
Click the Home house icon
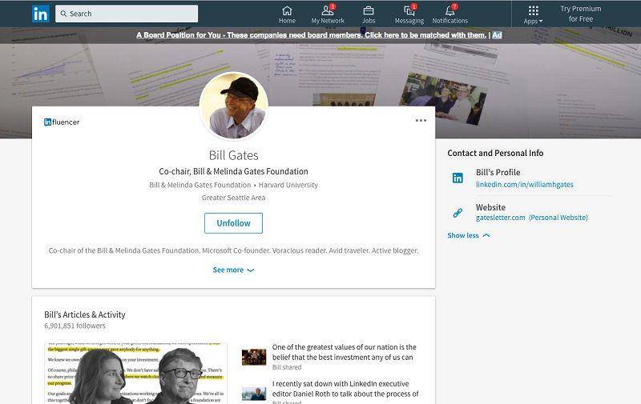(287, 10)
